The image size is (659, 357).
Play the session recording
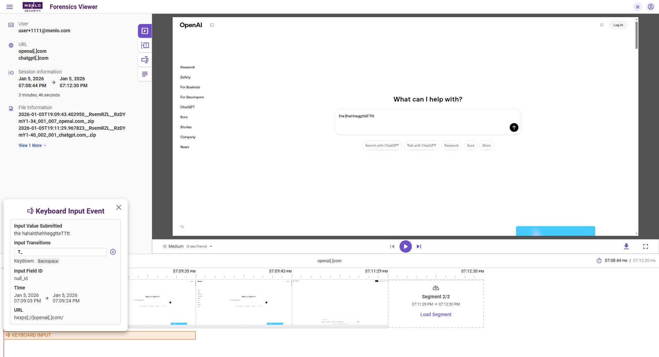pos(405,246)
